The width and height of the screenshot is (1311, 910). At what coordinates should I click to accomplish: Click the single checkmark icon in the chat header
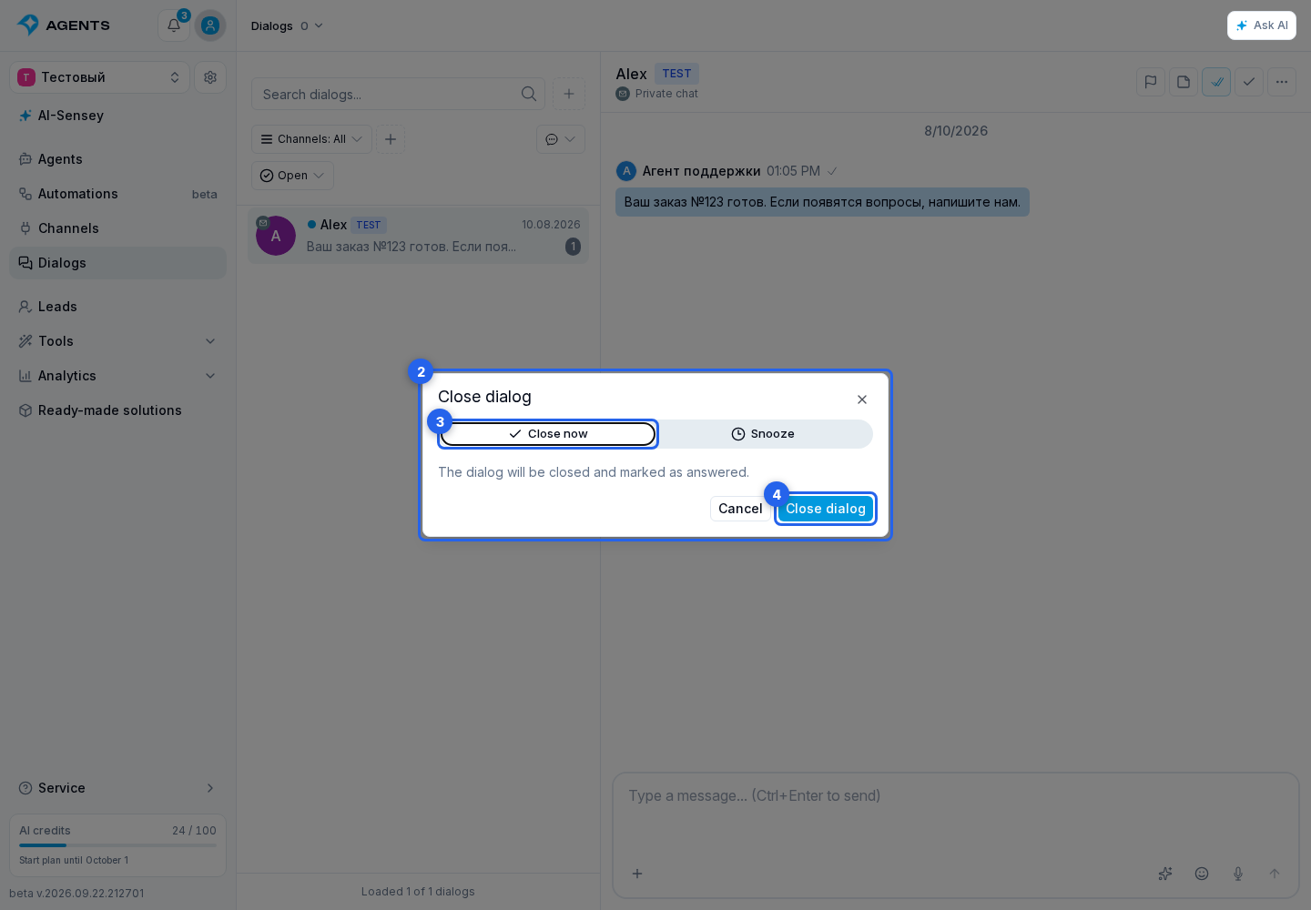1249,82
